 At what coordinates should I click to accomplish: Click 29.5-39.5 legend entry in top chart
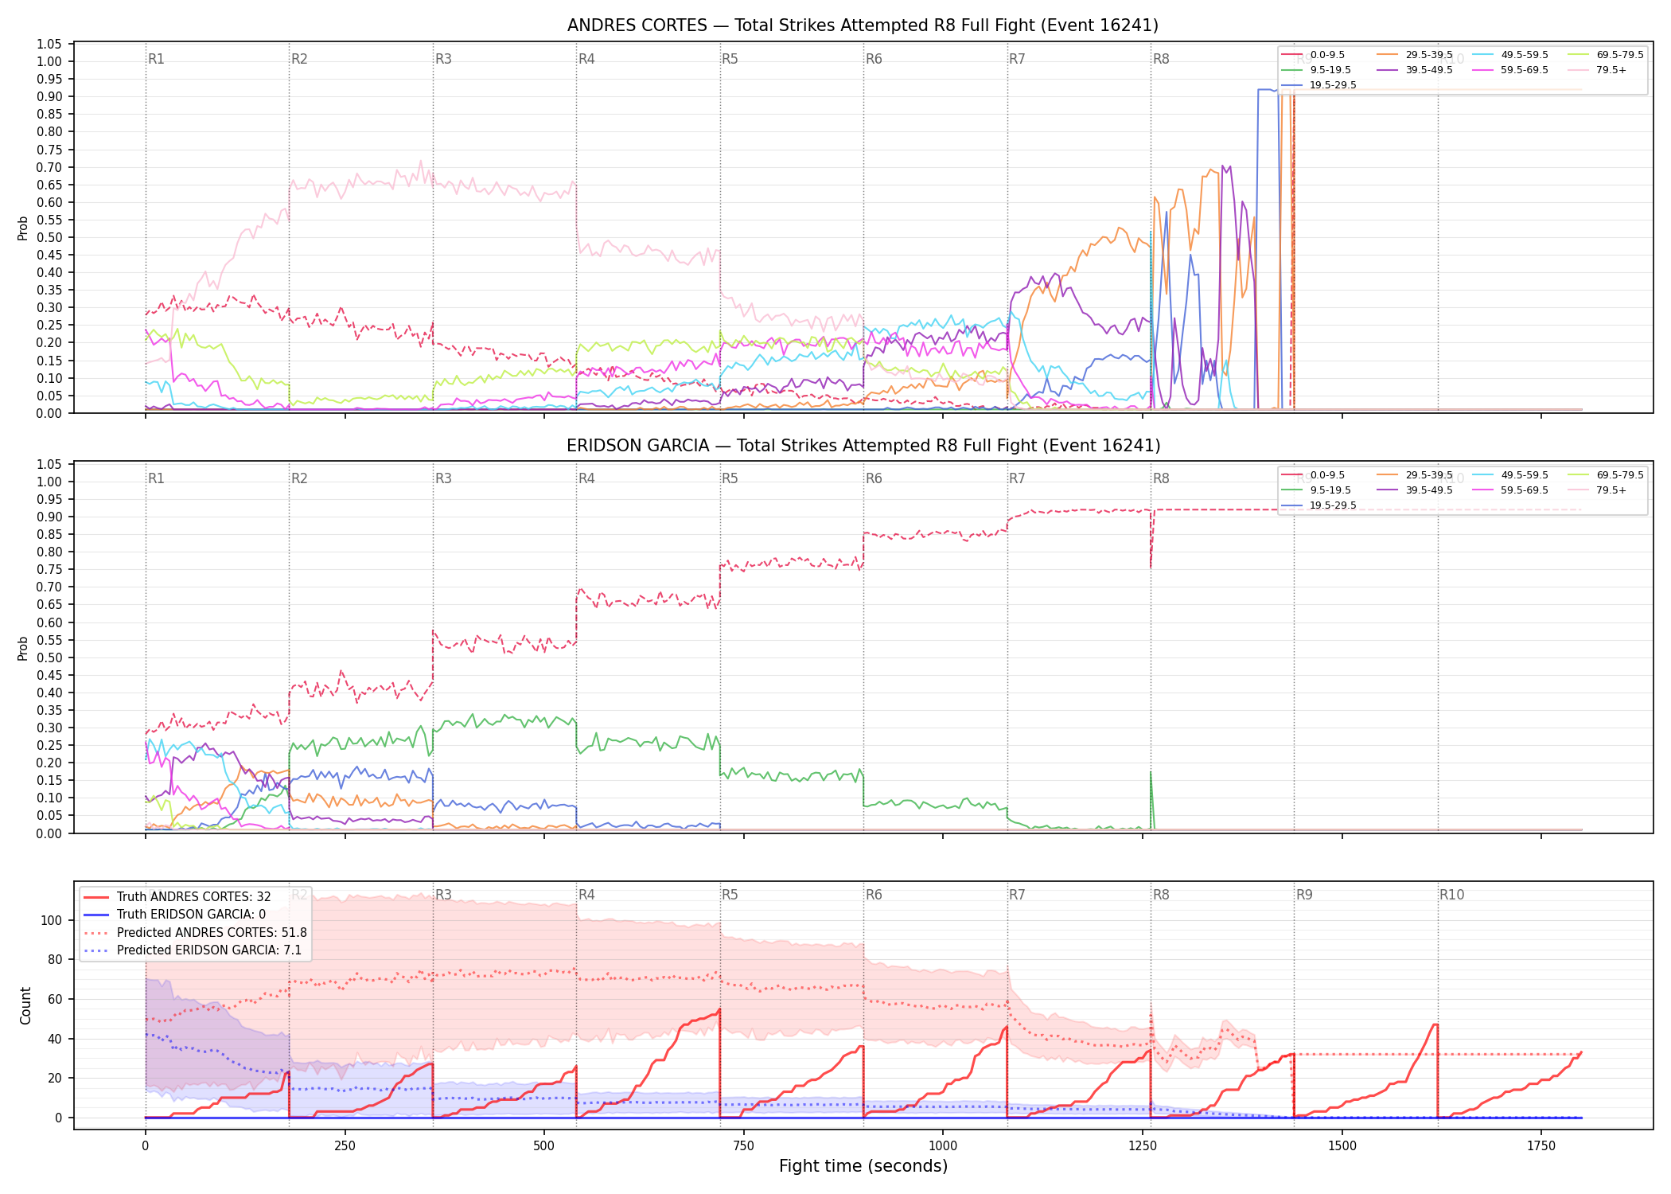point(1415,55)
